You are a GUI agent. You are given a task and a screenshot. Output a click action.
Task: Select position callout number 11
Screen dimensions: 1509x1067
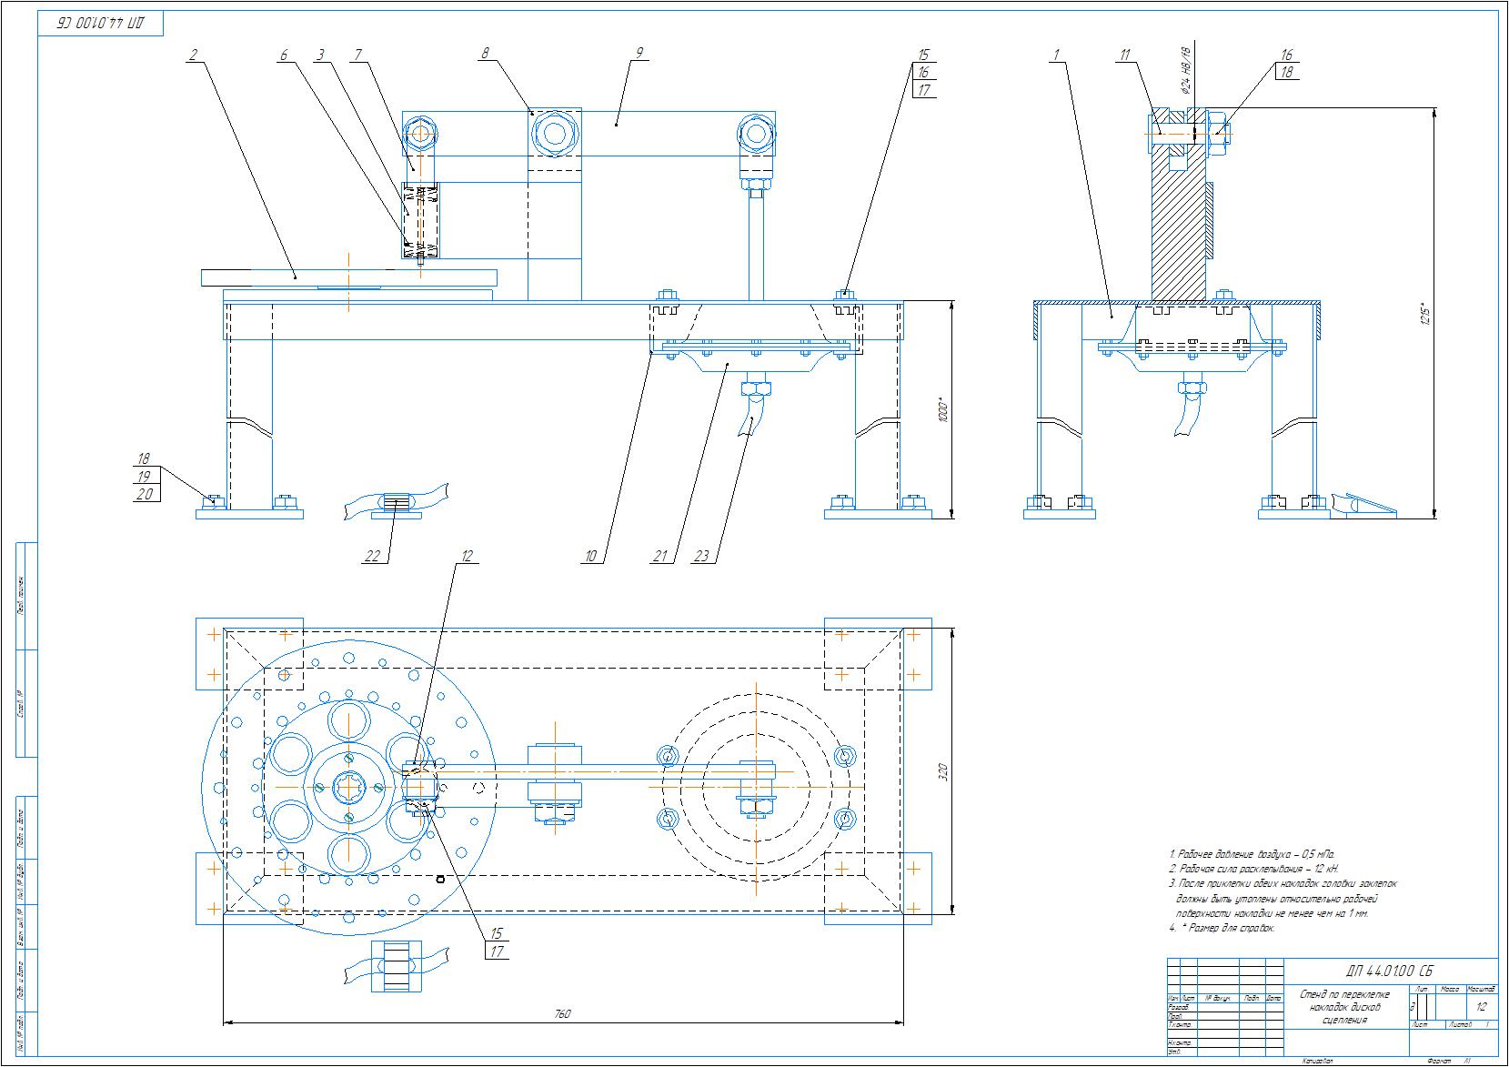pyautogui.click(x=1125, y=55)
